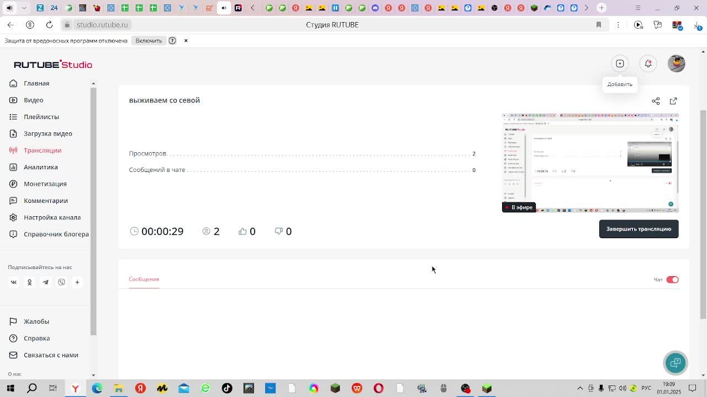Click the broadcast icon beside Трансляции
Screen dimensions: 707x397
(13, 150)
